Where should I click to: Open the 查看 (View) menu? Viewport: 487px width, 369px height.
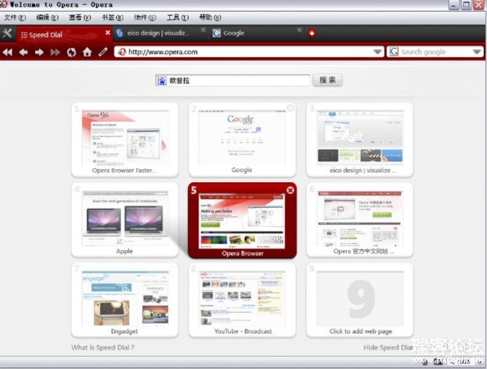point(80,17)
